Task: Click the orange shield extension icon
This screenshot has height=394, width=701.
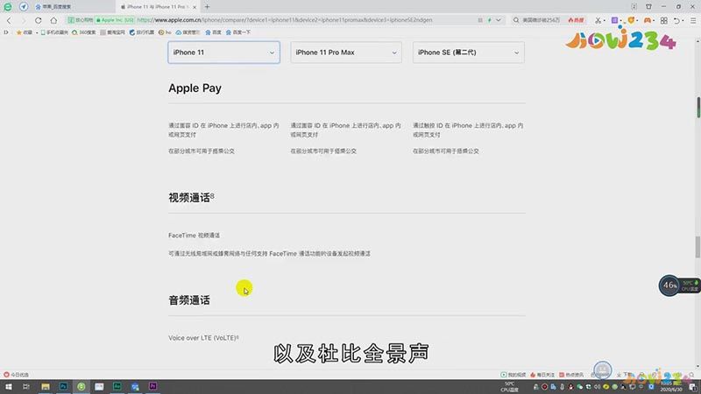Action: point(631,20)
